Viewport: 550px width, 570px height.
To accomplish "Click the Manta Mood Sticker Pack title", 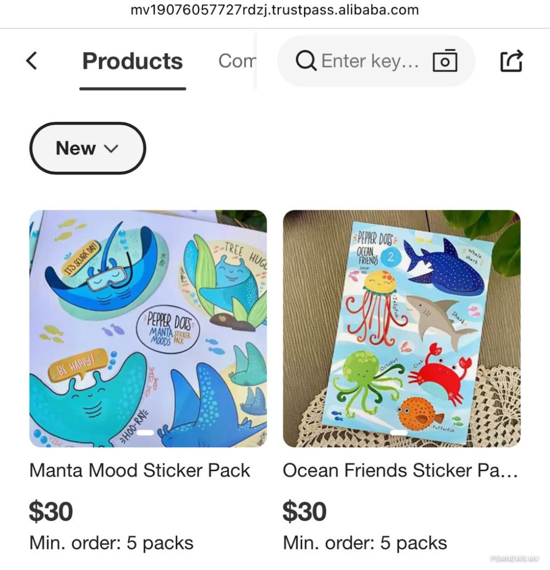I will click(140, 470).
